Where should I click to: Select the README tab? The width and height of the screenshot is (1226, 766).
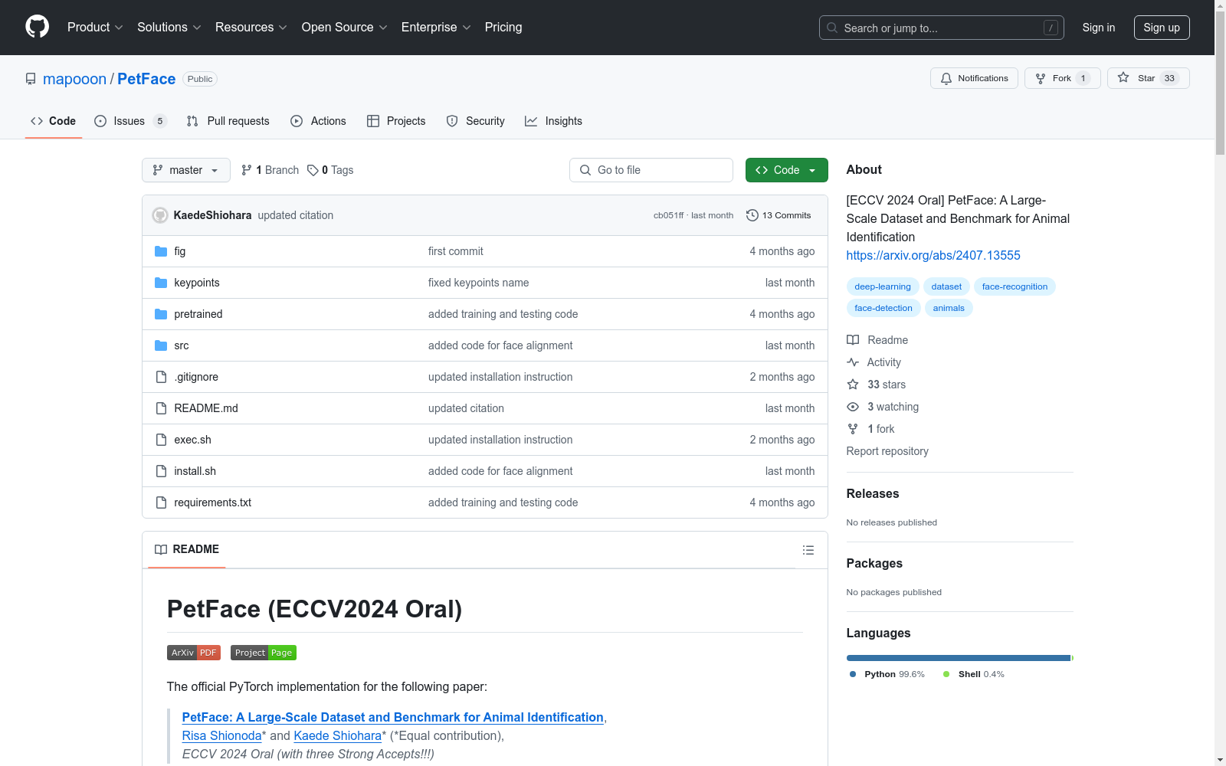187,549
